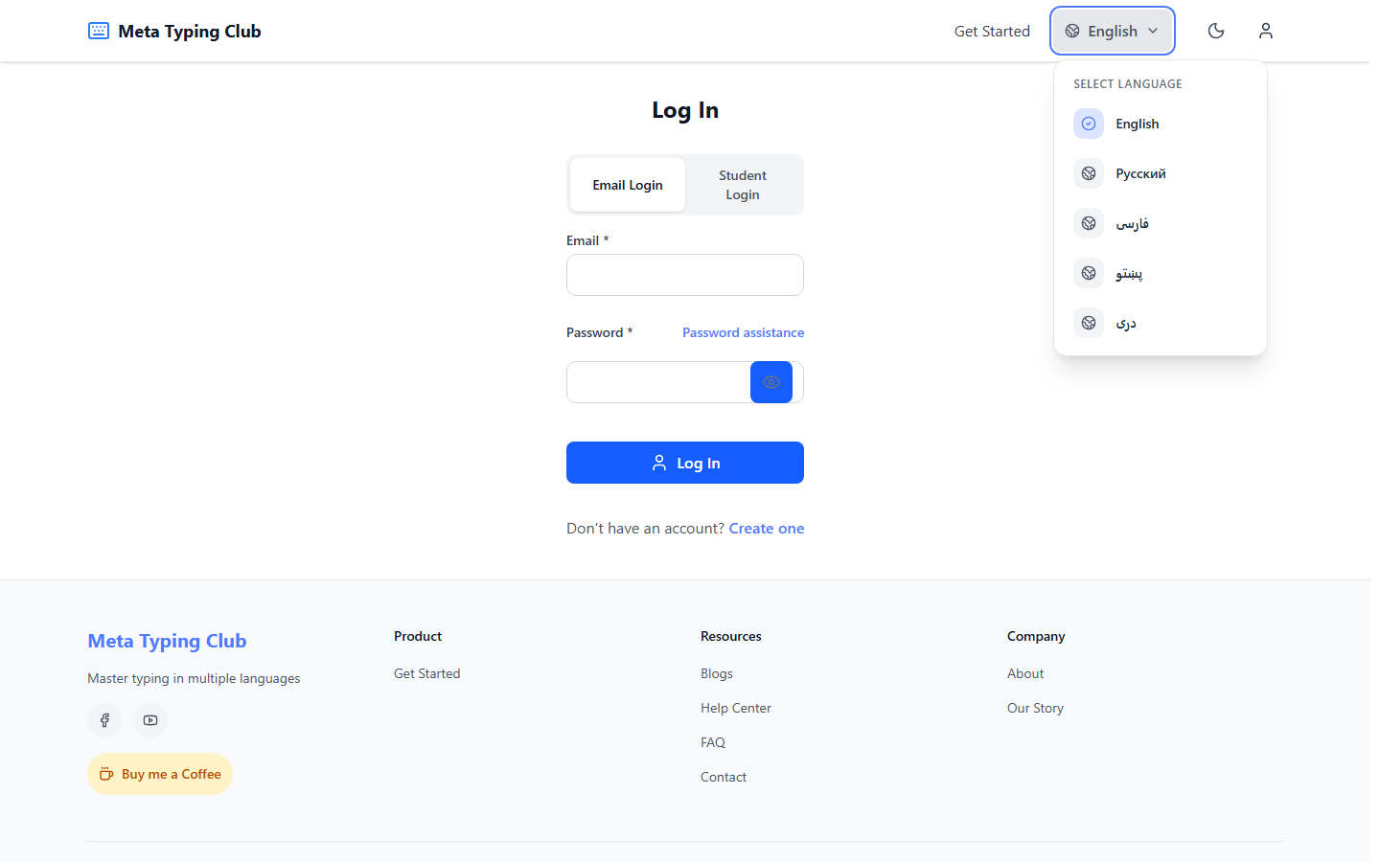The image size is (1380, 862).
Task: Collapse the English language dropdown
Action: (1113, 31)
